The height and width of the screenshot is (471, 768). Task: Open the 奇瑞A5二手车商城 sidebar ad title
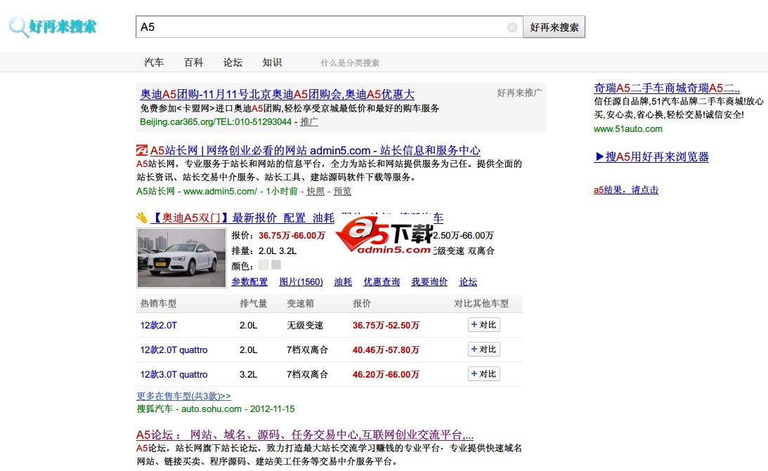pos(667,88)
